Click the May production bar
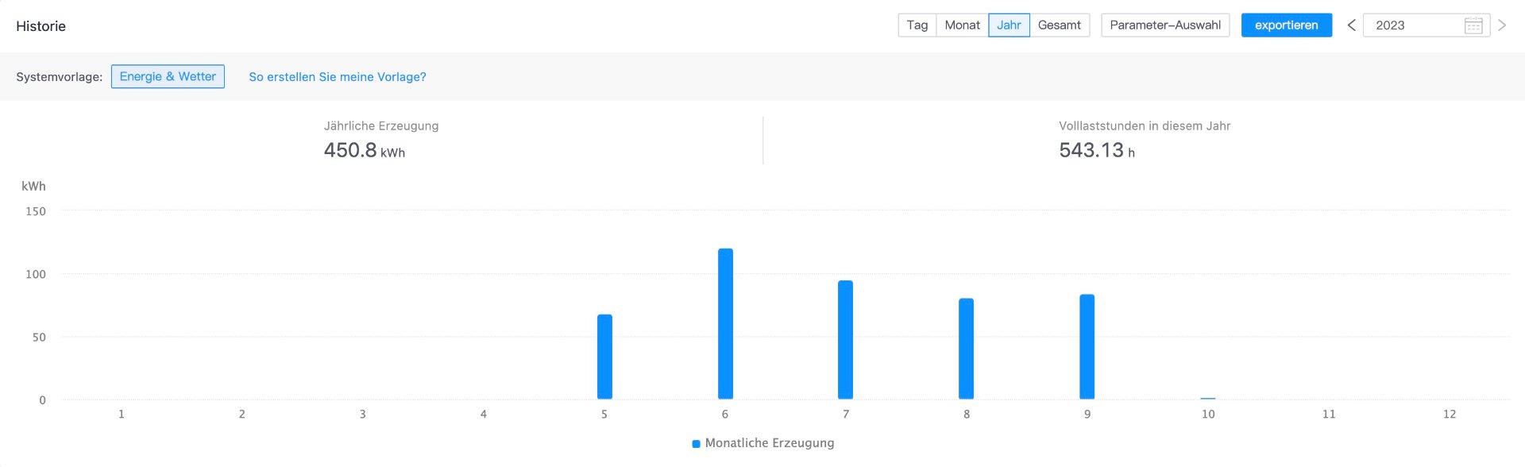Image resolution: width=1525 pixels, height=467 pixels. click(x=604, y=357)
